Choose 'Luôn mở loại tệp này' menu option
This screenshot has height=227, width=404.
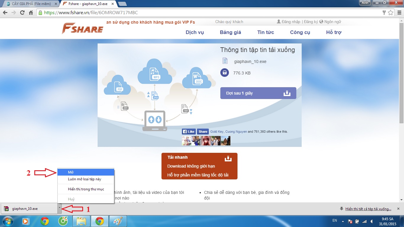click(x=86, y=179)
